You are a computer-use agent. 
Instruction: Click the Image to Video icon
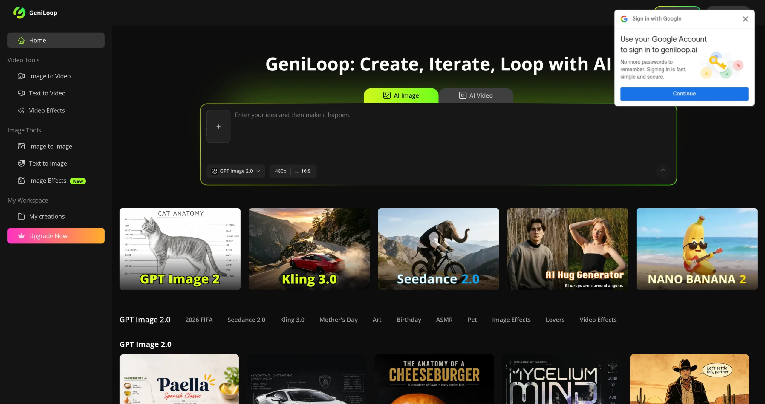(21, 76)
